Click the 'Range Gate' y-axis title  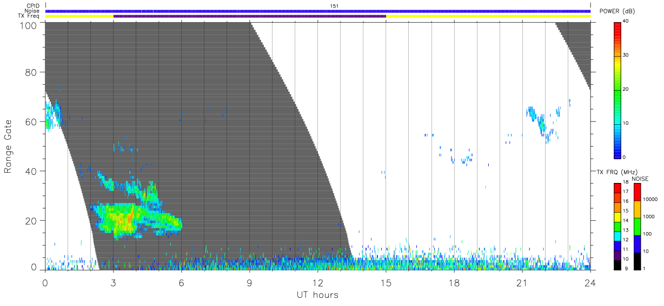point(8,146)
